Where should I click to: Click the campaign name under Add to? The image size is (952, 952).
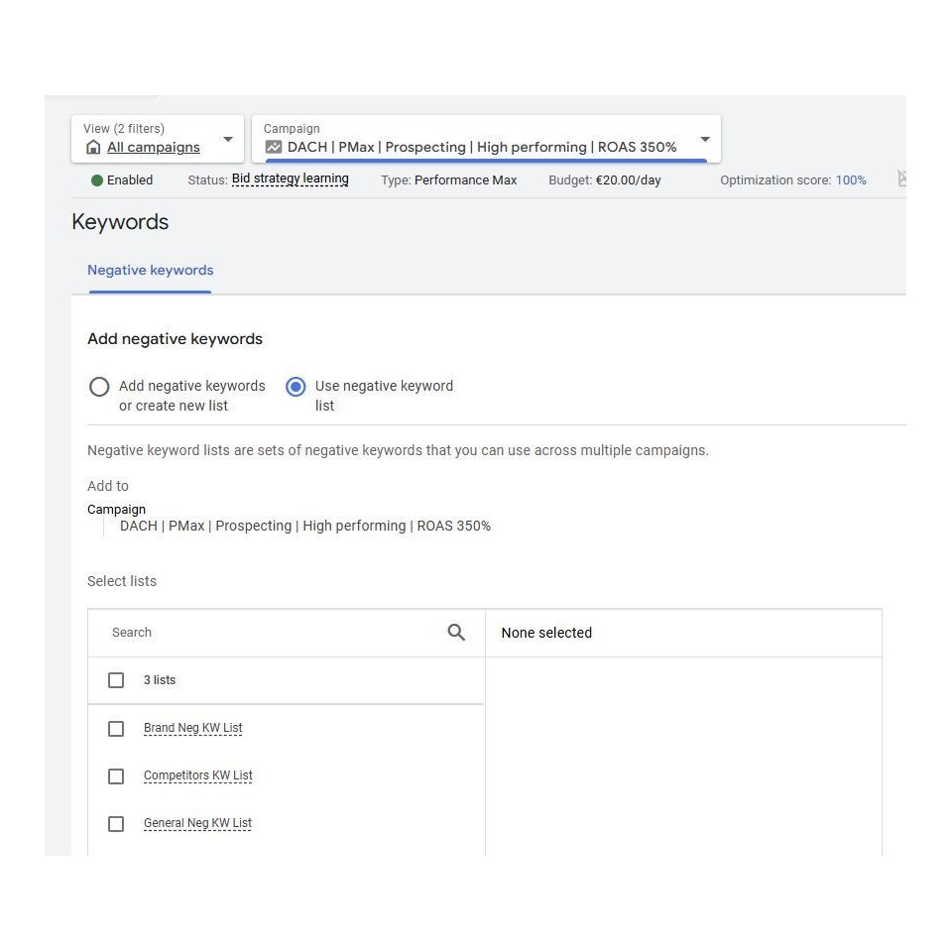pyautogui.click(x=305, y=526)
